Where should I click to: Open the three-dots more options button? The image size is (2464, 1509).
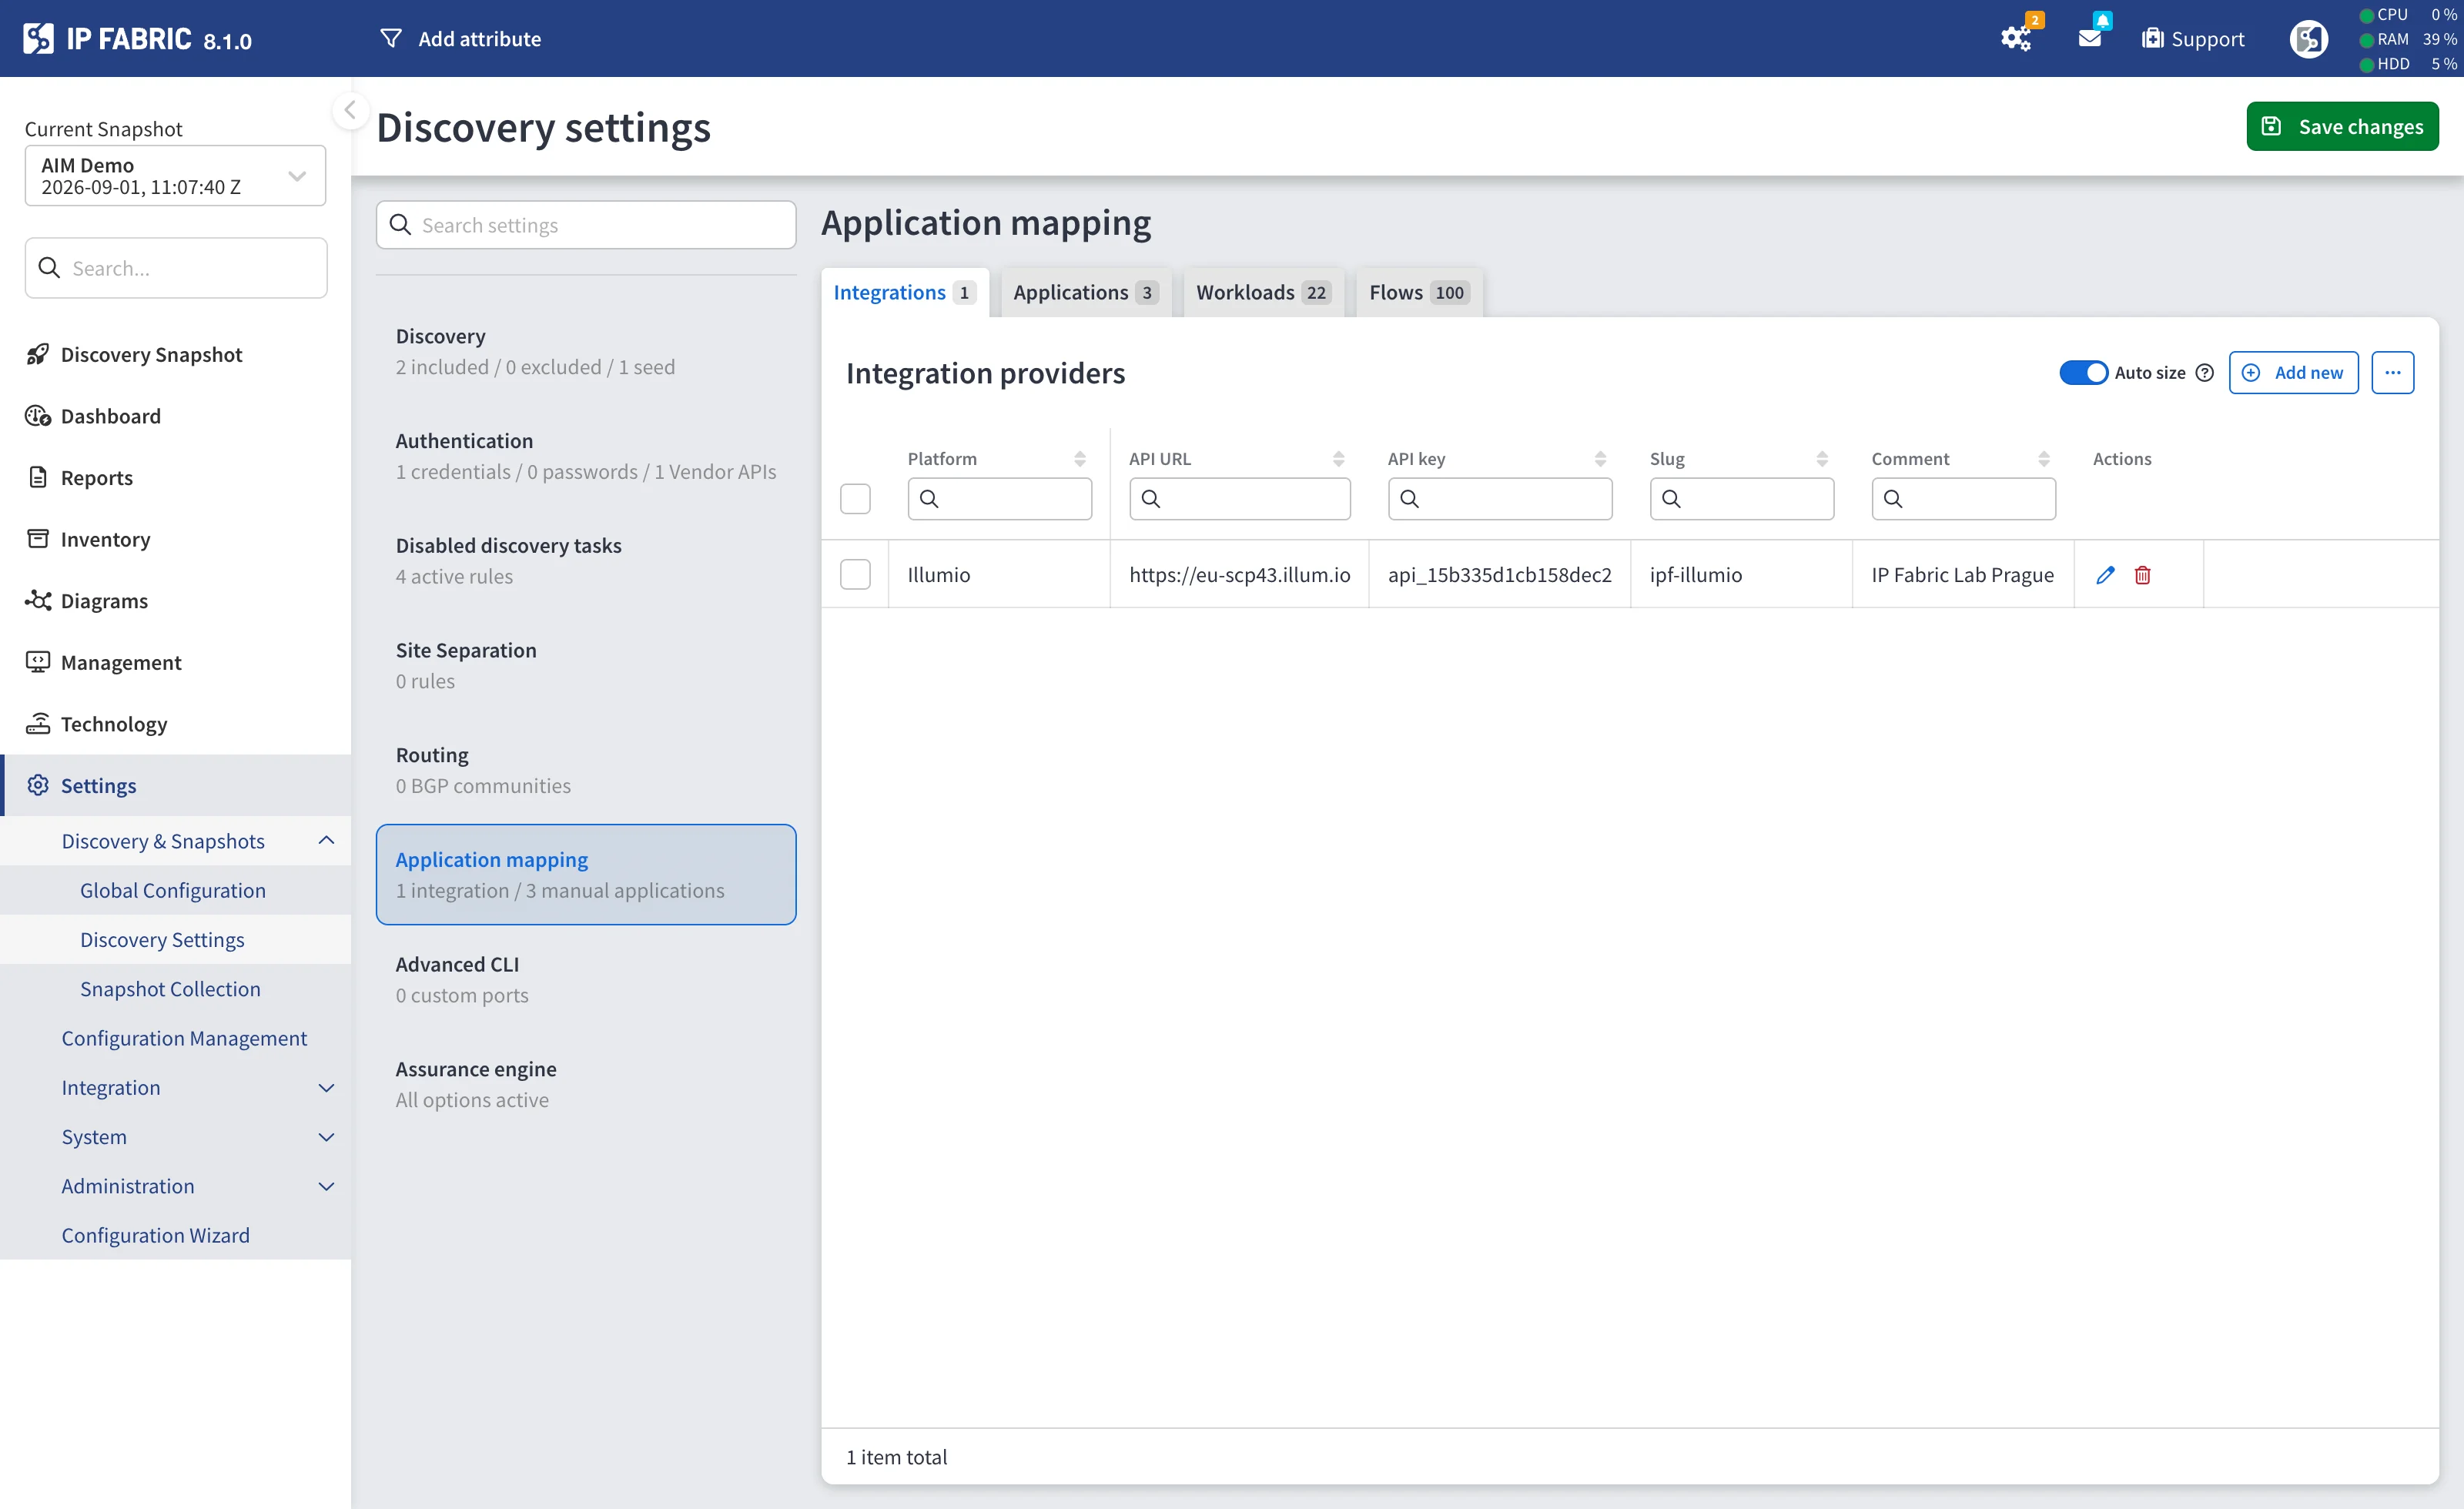[x=2392, y=372]
